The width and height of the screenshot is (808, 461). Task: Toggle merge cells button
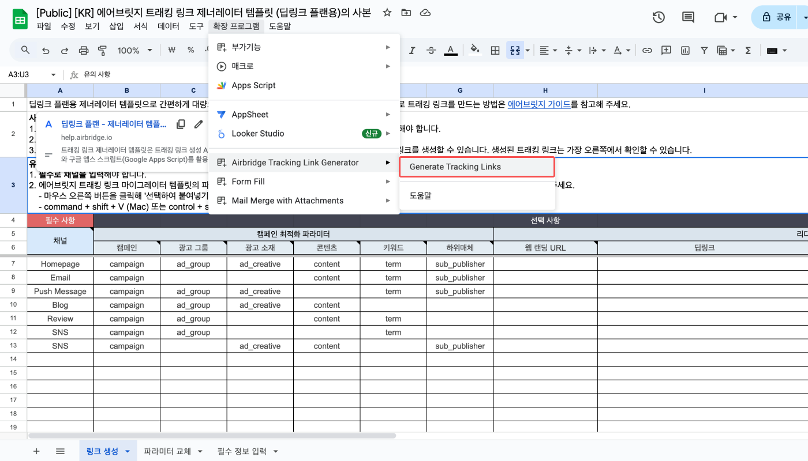click(514, 51)
